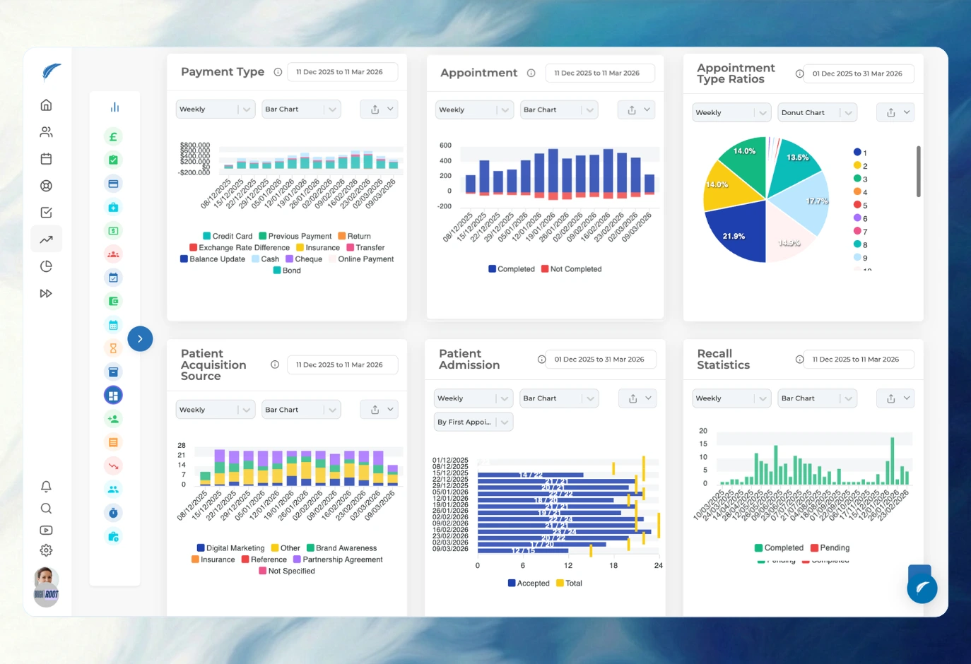Expand the By First Appoi dropdown in Patient Admission
This screenshot has width=971, height=664.
(473, 422)
